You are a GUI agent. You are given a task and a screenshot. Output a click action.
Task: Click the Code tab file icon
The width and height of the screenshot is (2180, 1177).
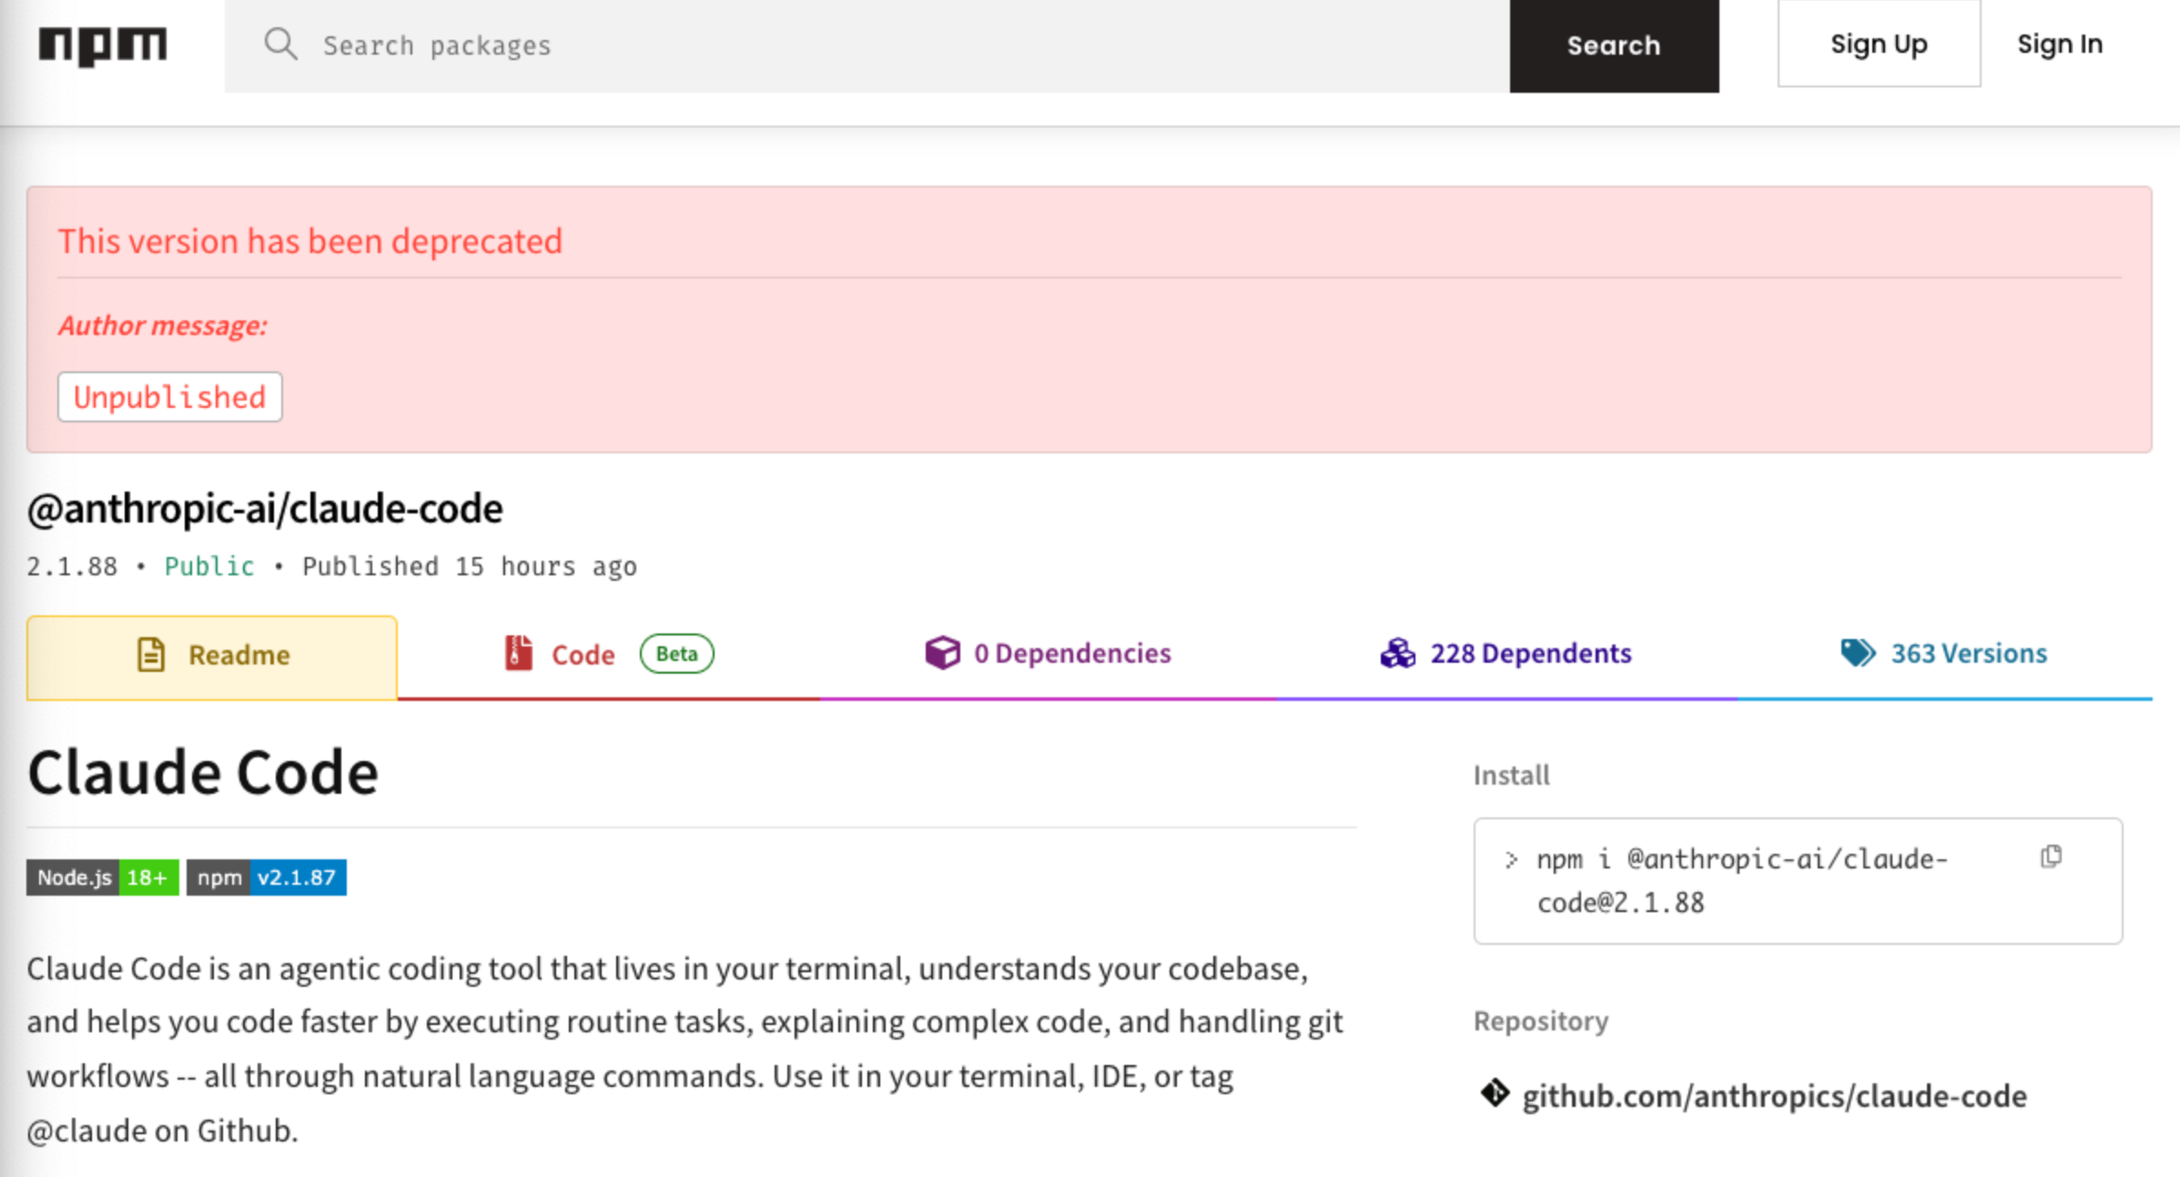point(519,654)
